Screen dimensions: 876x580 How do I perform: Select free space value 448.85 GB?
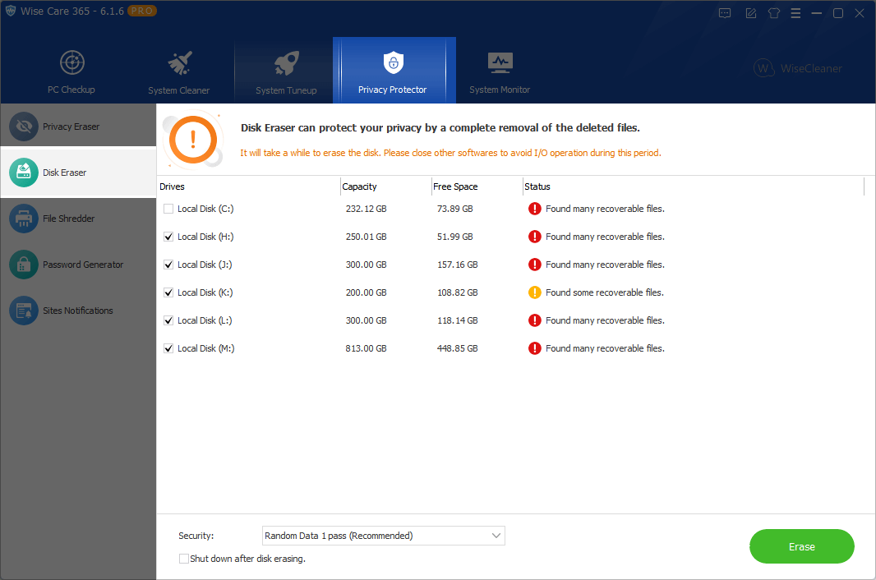[458, 348]
